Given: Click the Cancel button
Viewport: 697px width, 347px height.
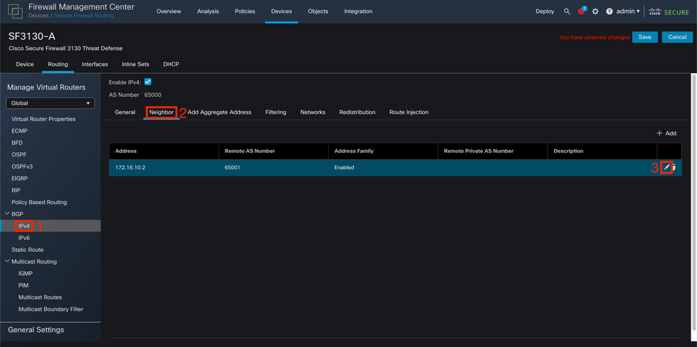Looking at the screenshot, I should pyautogui.click(x=677, y=37).
